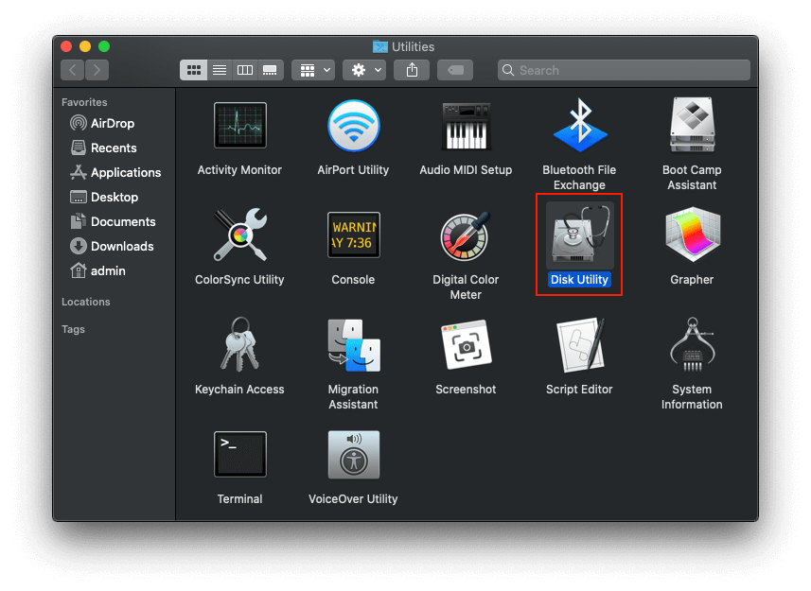Open Keychain Access

(x=239, y=344)
